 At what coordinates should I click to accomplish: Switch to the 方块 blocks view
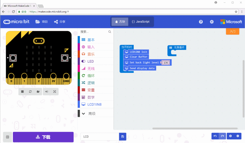point(120,21)
